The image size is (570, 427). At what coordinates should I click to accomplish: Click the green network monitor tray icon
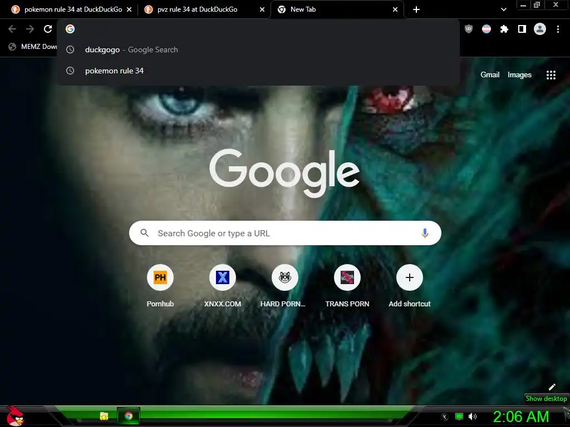[459, 416]
